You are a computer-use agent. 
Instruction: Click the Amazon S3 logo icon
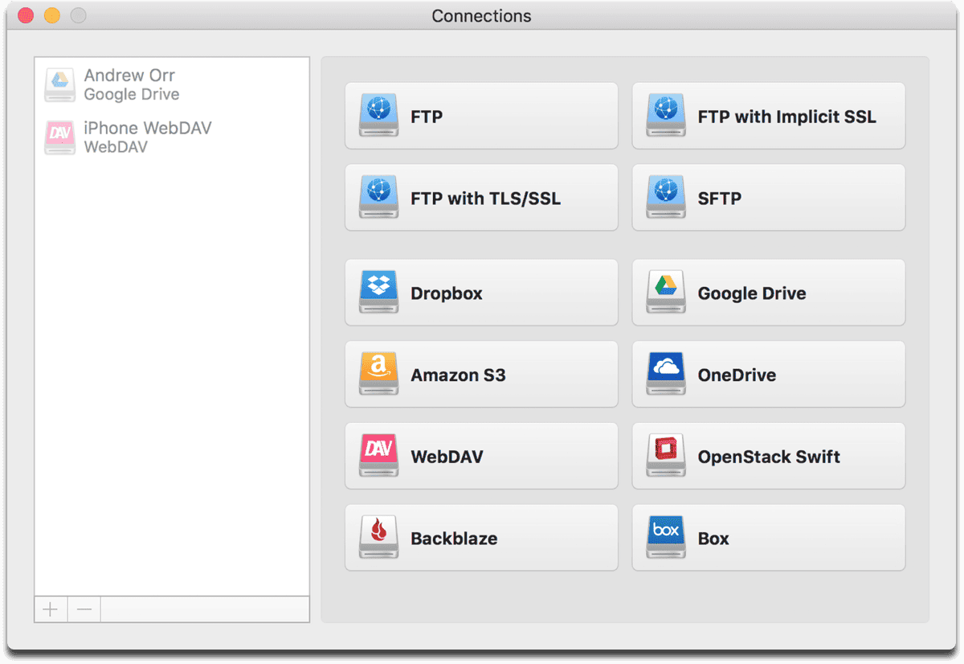(x=378, y=375)
